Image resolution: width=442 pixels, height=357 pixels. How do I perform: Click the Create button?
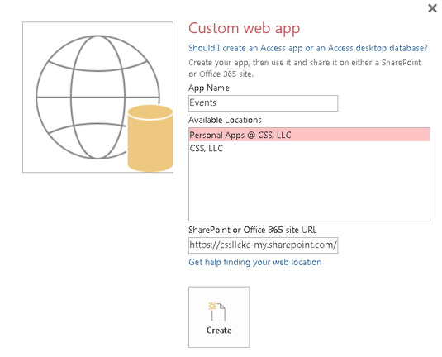pyautogui.click(x=219, y=317)
